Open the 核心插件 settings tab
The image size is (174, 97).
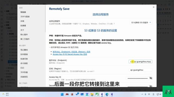24,34
